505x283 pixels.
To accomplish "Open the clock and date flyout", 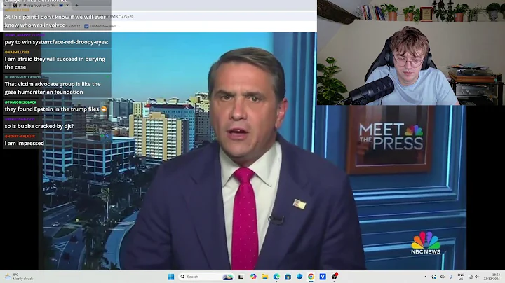I will pyautogui.click(x=492, y=277).
